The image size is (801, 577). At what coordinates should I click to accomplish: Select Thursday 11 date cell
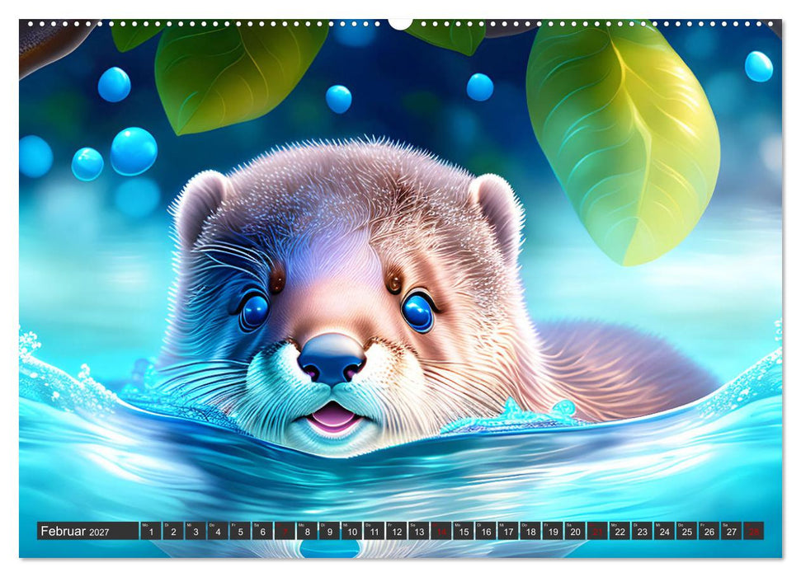click(x=374, y=531)
